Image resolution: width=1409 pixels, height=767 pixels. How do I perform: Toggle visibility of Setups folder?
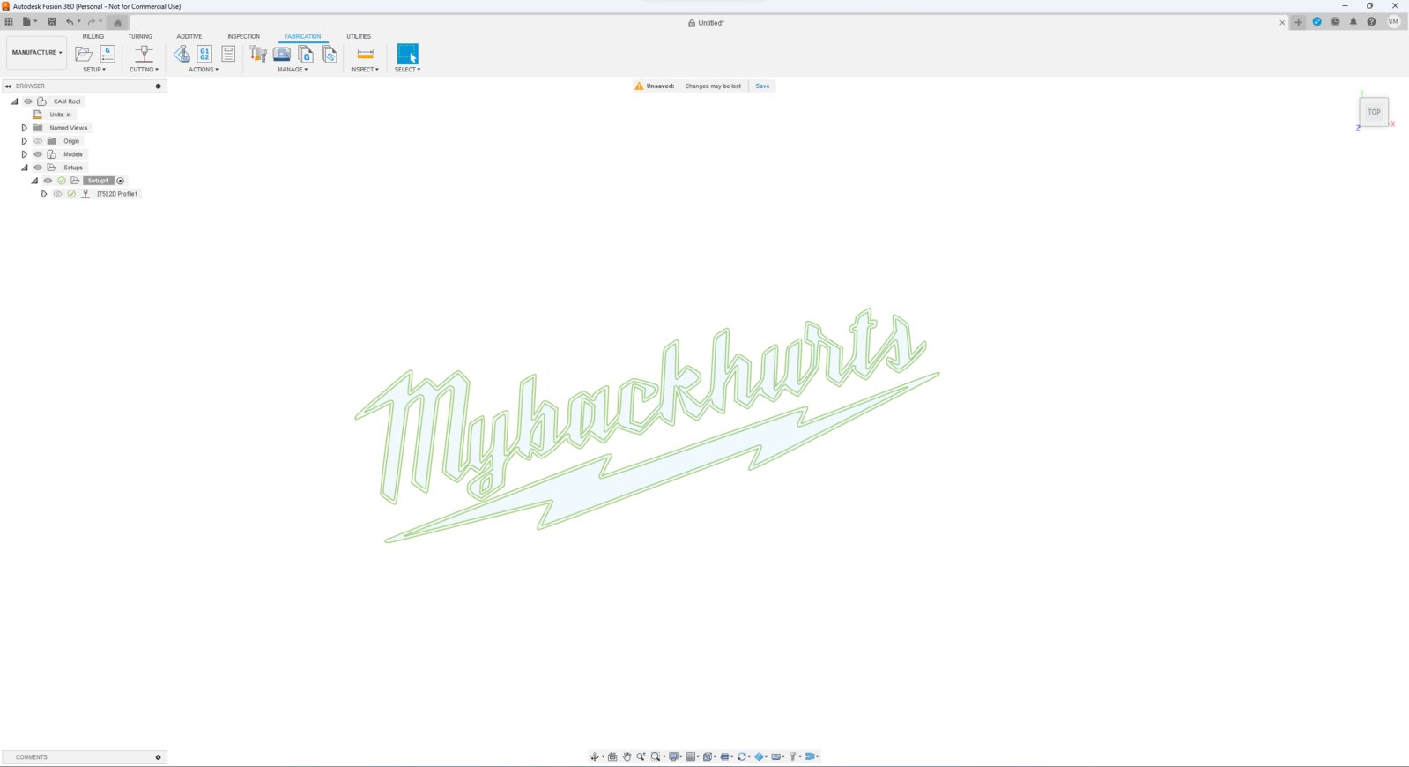(x=38, y=168)
